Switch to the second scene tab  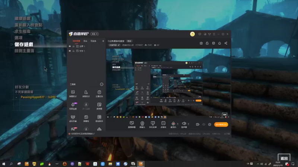85,41
